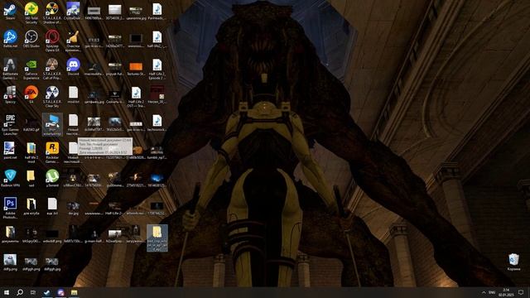530x298 pixels.
Task: Expand hidden system tray icons
Action: tap(484, 292)
